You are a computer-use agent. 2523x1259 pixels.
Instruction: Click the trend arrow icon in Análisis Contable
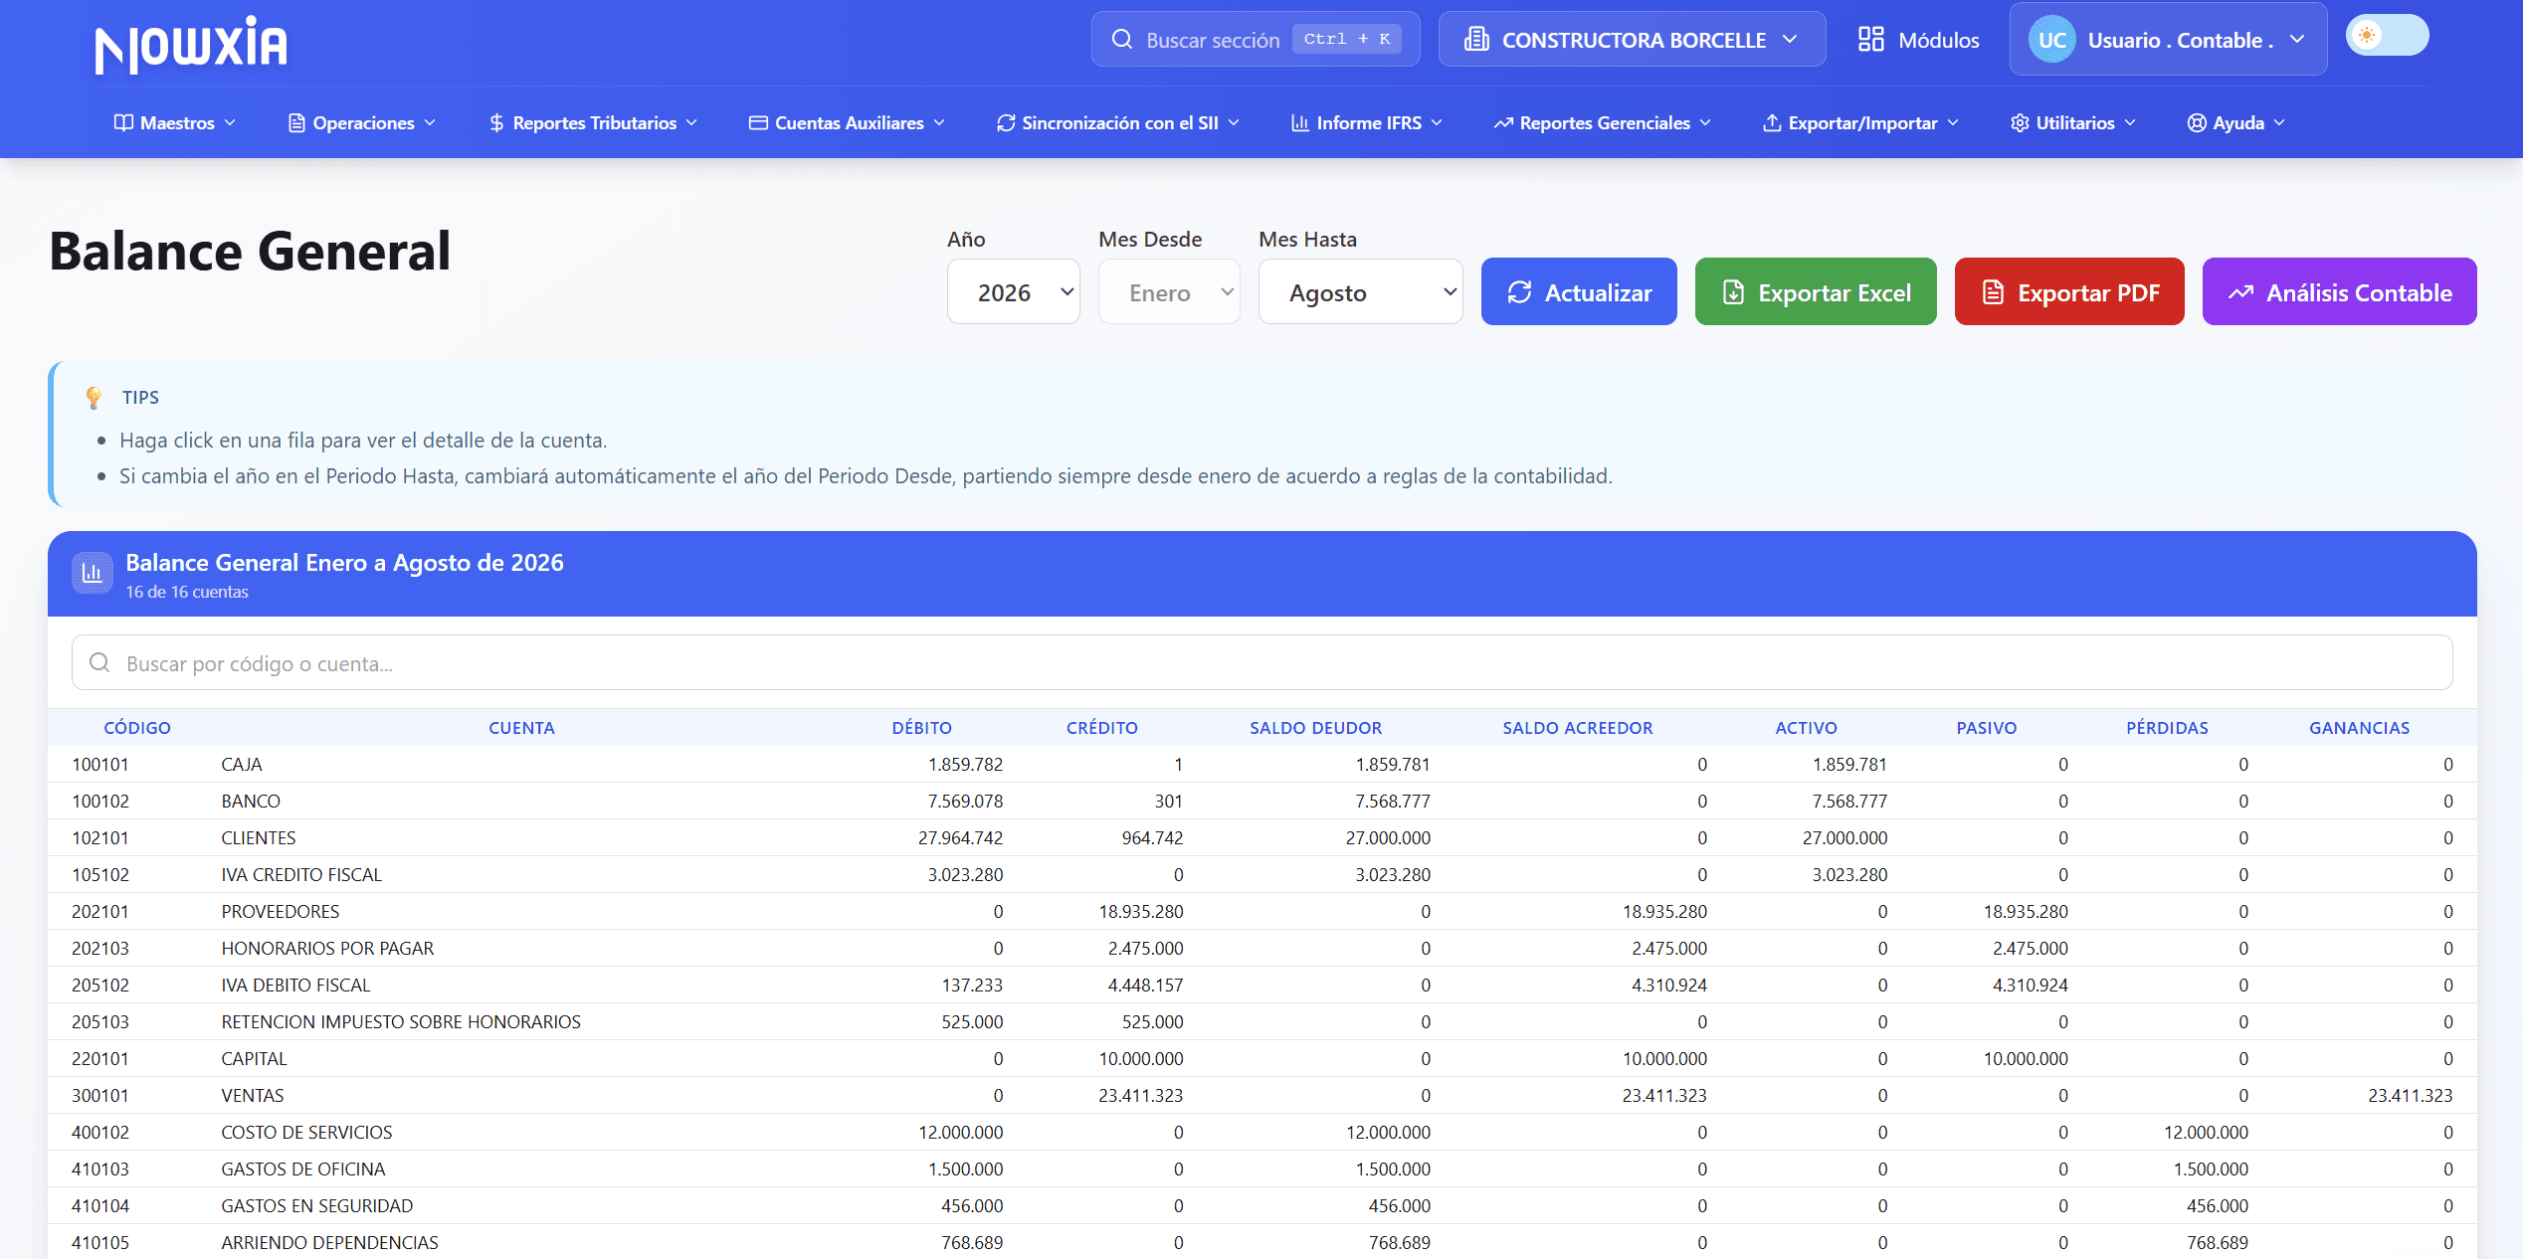(2240, 291)
